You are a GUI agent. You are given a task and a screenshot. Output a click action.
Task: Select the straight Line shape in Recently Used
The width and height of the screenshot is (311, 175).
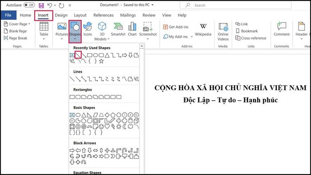pyautogui.click(x=78, y=55)
